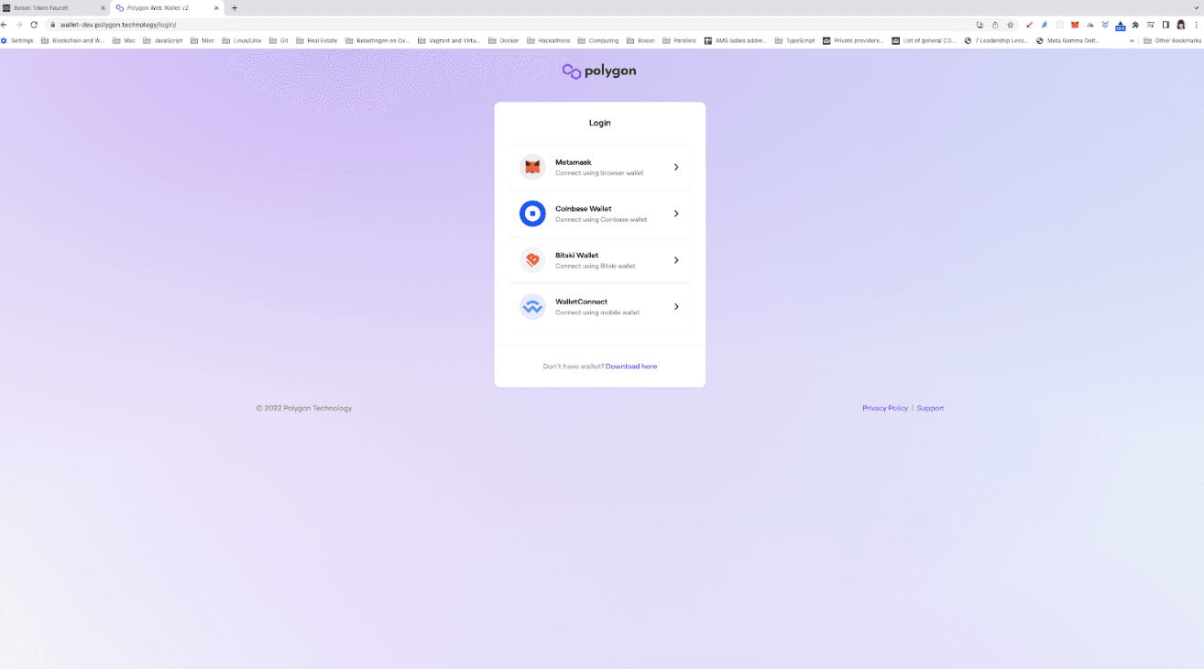
Task: Open new tab with plus button
Action: click(x=235, y=7)
